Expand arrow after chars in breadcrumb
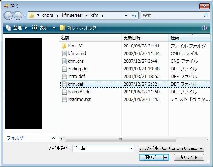This screenshot has width=213, height=167. pos(58,16)
